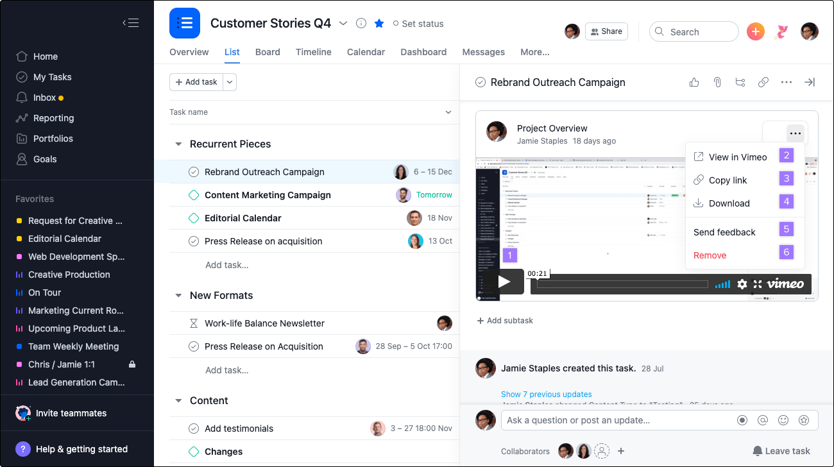Click Show 7 previous updates link
Image resolution: width=834 pixels, height=467 pixels.
point(547,395)
